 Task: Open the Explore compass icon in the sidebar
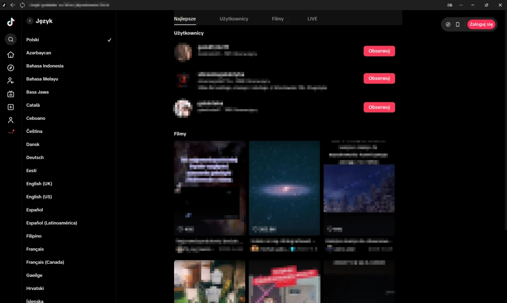[11, 68]
